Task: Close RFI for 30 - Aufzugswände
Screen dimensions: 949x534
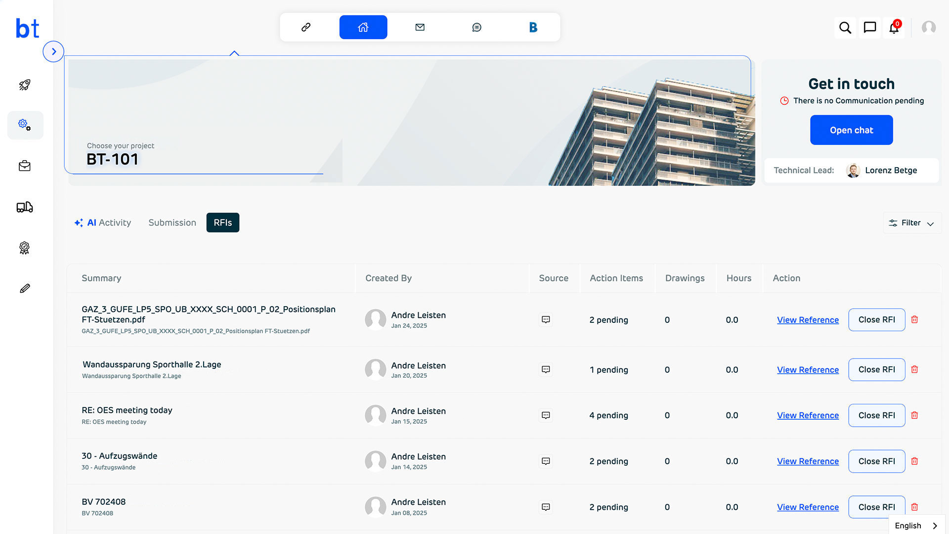Action: (877, 461)
